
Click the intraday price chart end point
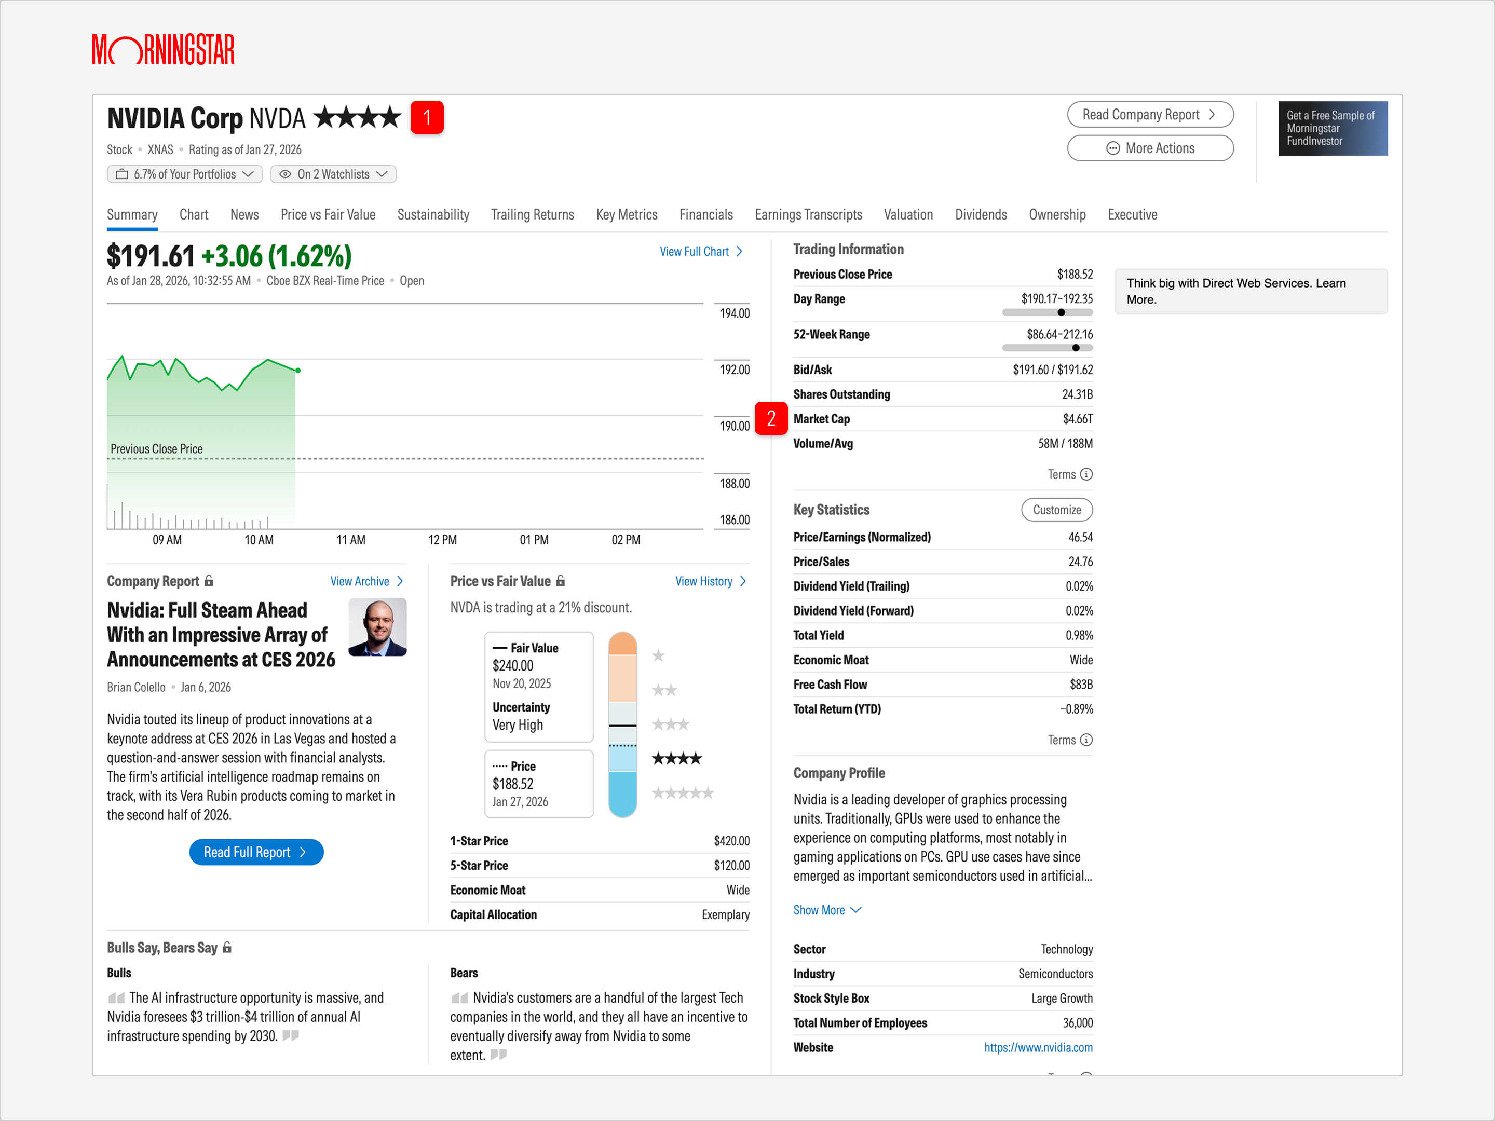[x=298, y=370]
